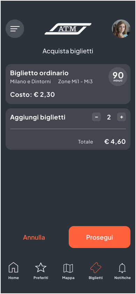Open Notifiche bell icon
The image size is (136, 294).
[x=122, y=268]
